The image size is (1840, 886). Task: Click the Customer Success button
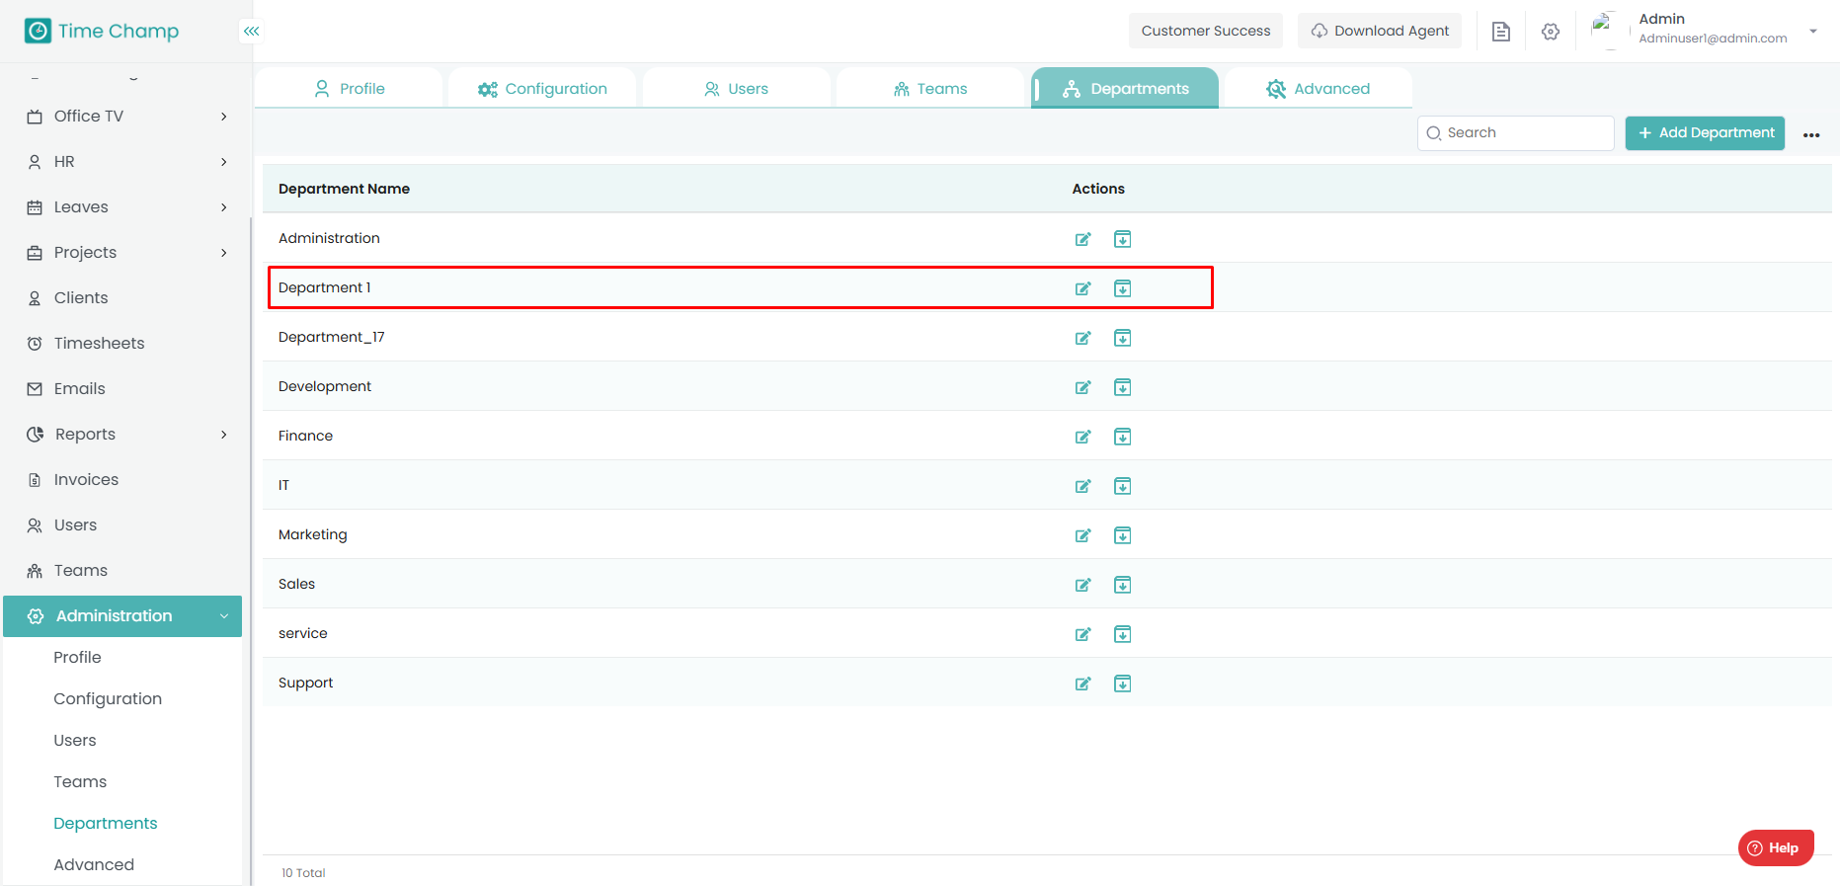[1206, 31]
